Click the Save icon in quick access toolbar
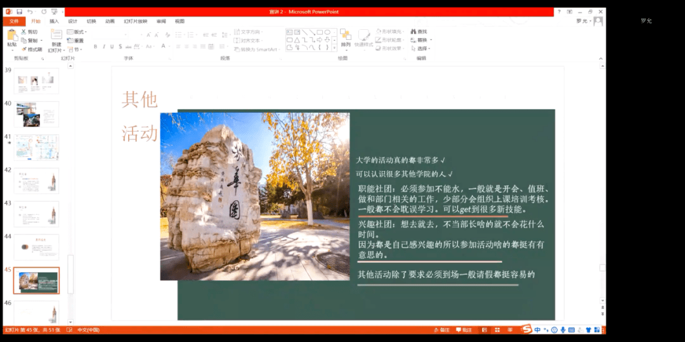 tap(19, 11)
